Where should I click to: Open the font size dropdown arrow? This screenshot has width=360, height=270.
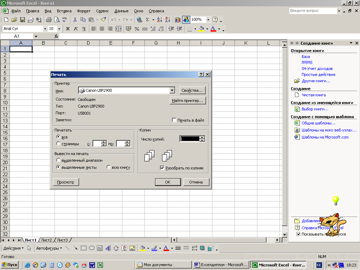click(x=59, y=29)
